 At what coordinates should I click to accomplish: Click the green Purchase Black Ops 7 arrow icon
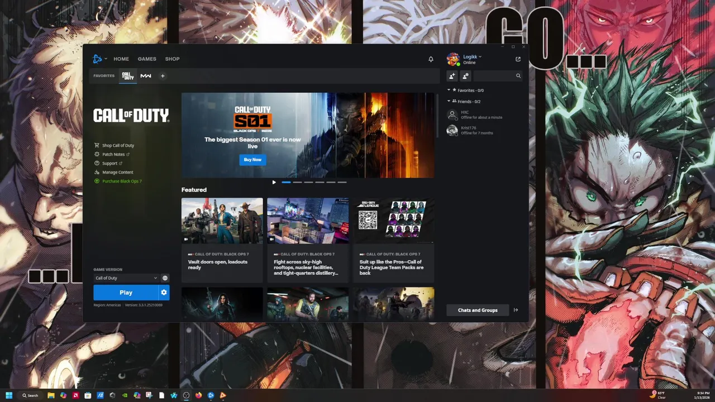point(97,181)
